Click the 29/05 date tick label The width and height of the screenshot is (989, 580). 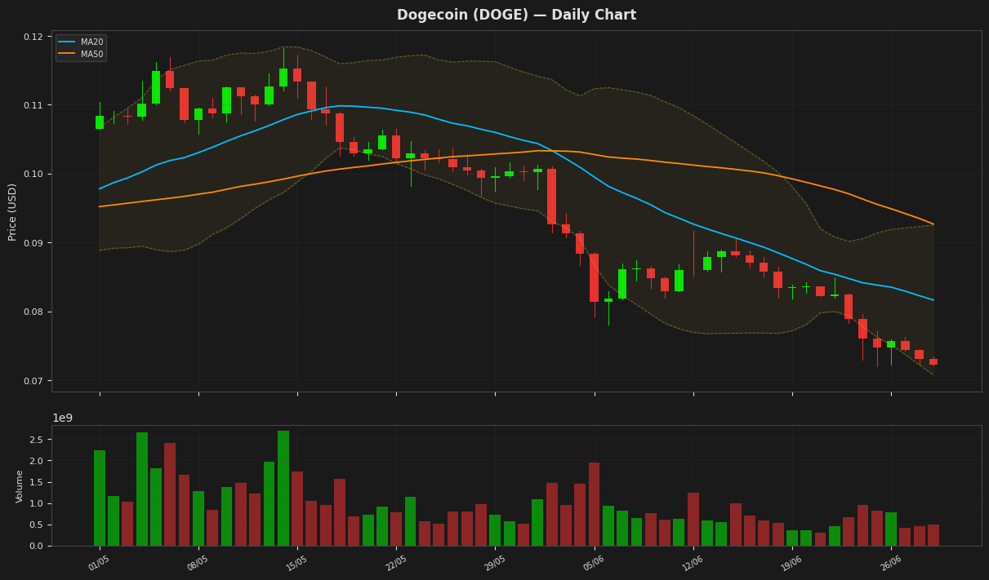(x=494, y=562)
